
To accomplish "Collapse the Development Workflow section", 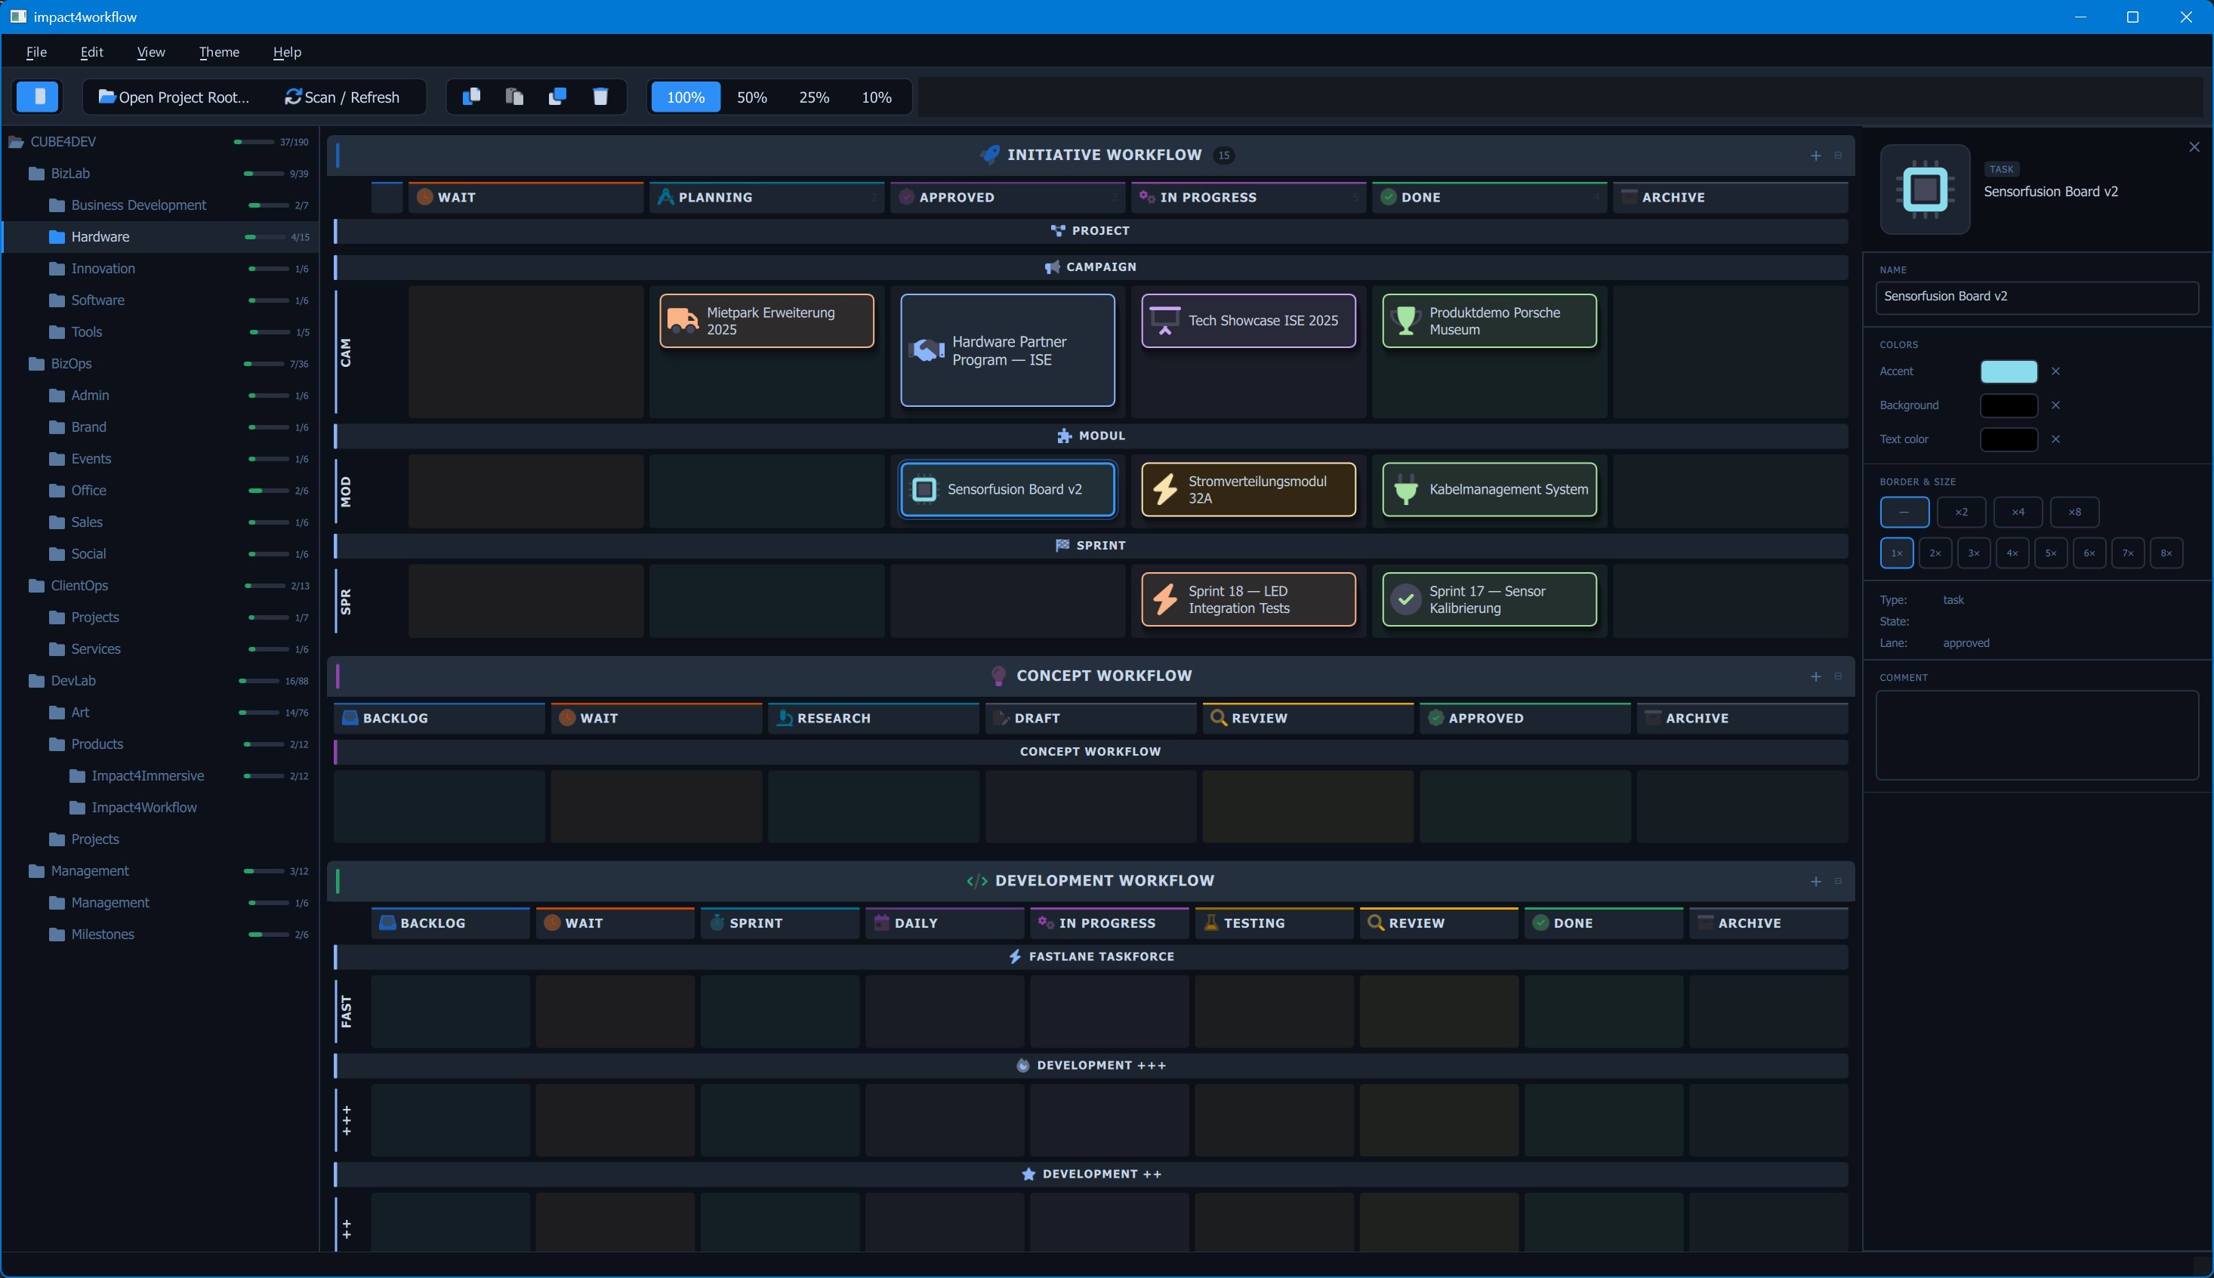I will 1838,881.
